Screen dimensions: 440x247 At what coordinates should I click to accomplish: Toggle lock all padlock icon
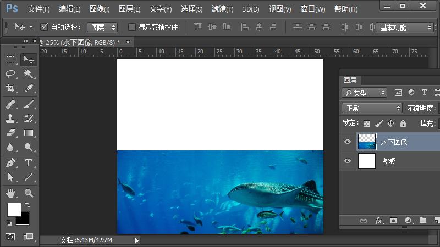pos(403,123)
